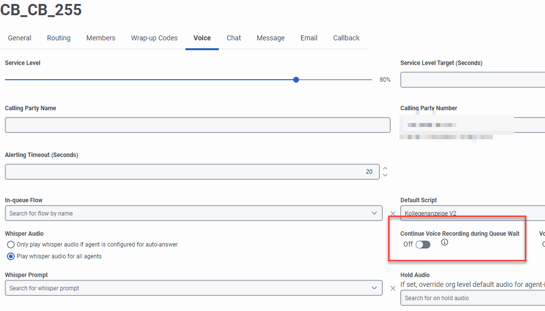Adjust the Service Level slider

coord(296,79)
